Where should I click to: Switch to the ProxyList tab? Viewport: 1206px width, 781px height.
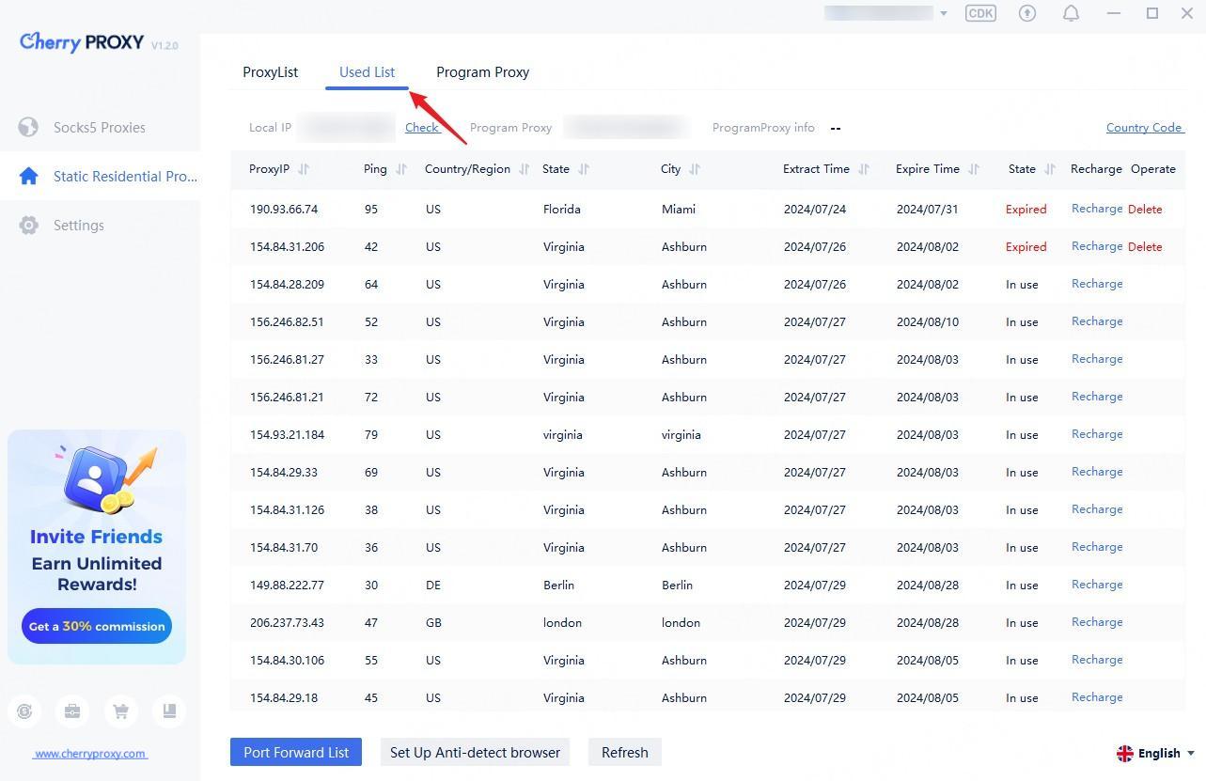pos(270,72)
